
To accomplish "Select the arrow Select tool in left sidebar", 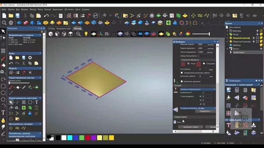I will [3, 31].
